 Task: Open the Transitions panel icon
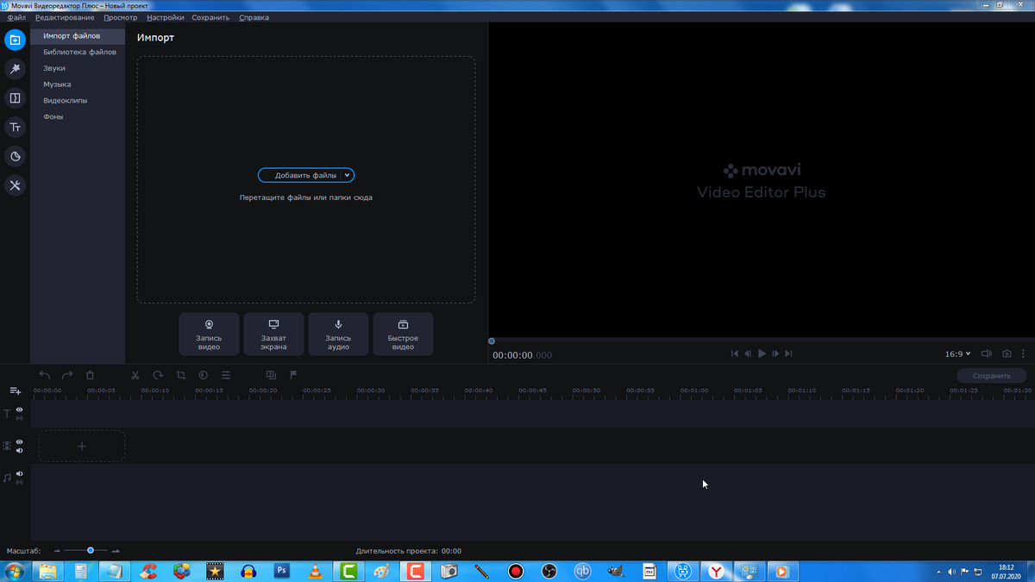pyautogui.click(x=15, y=98)
